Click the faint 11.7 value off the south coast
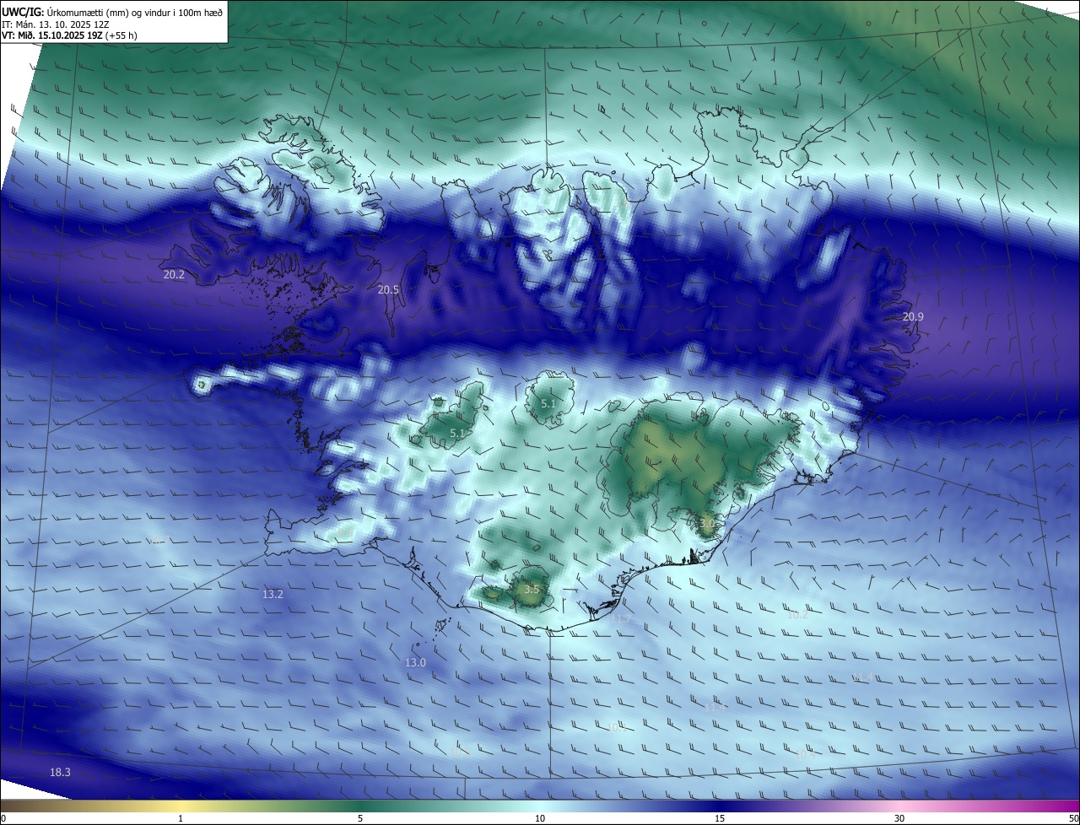Viewport: 1080px width, 825px height. [621, 619]
